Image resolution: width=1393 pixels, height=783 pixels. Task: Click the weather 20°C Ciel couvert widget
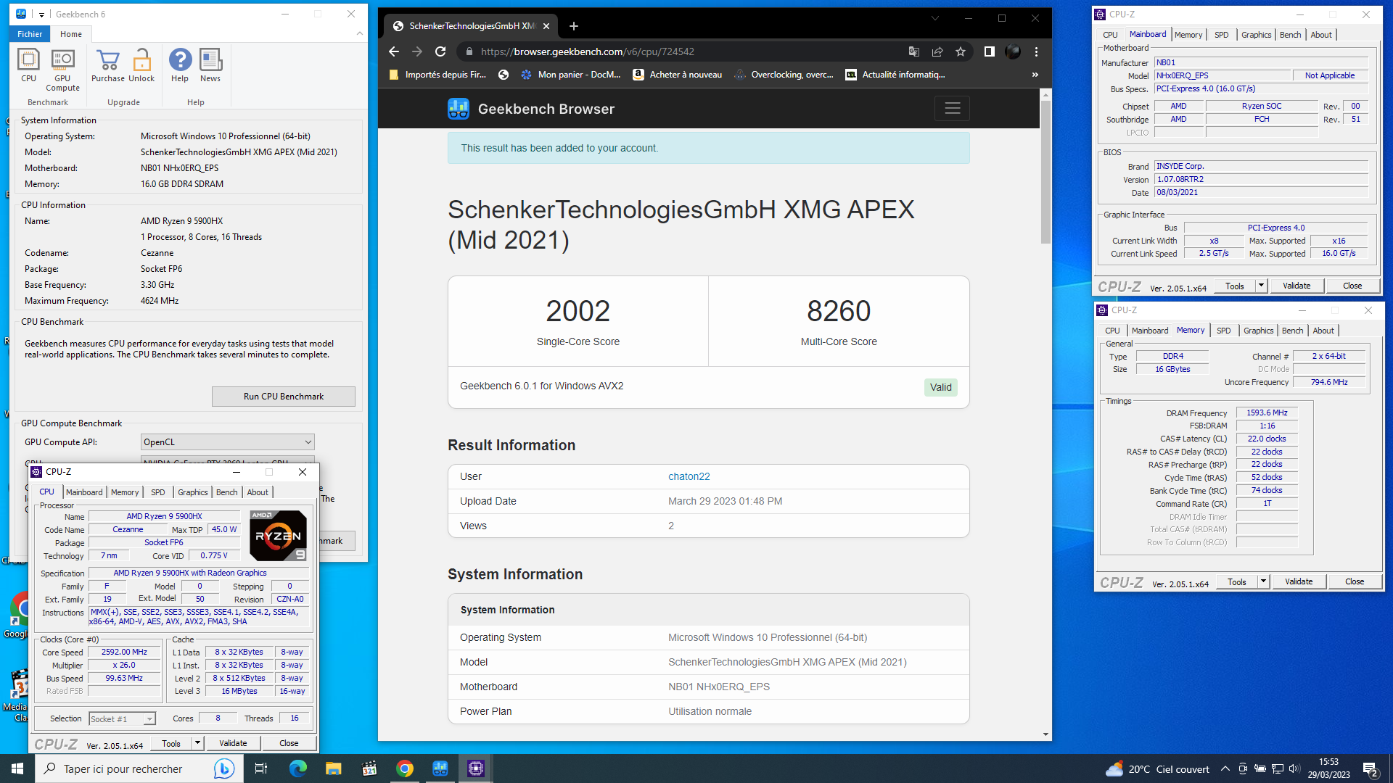click(x=1157, y=769)
